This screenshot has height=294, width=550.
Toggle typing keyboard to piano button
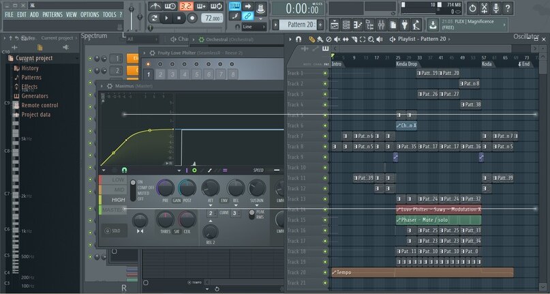click(x=234, y=6)
